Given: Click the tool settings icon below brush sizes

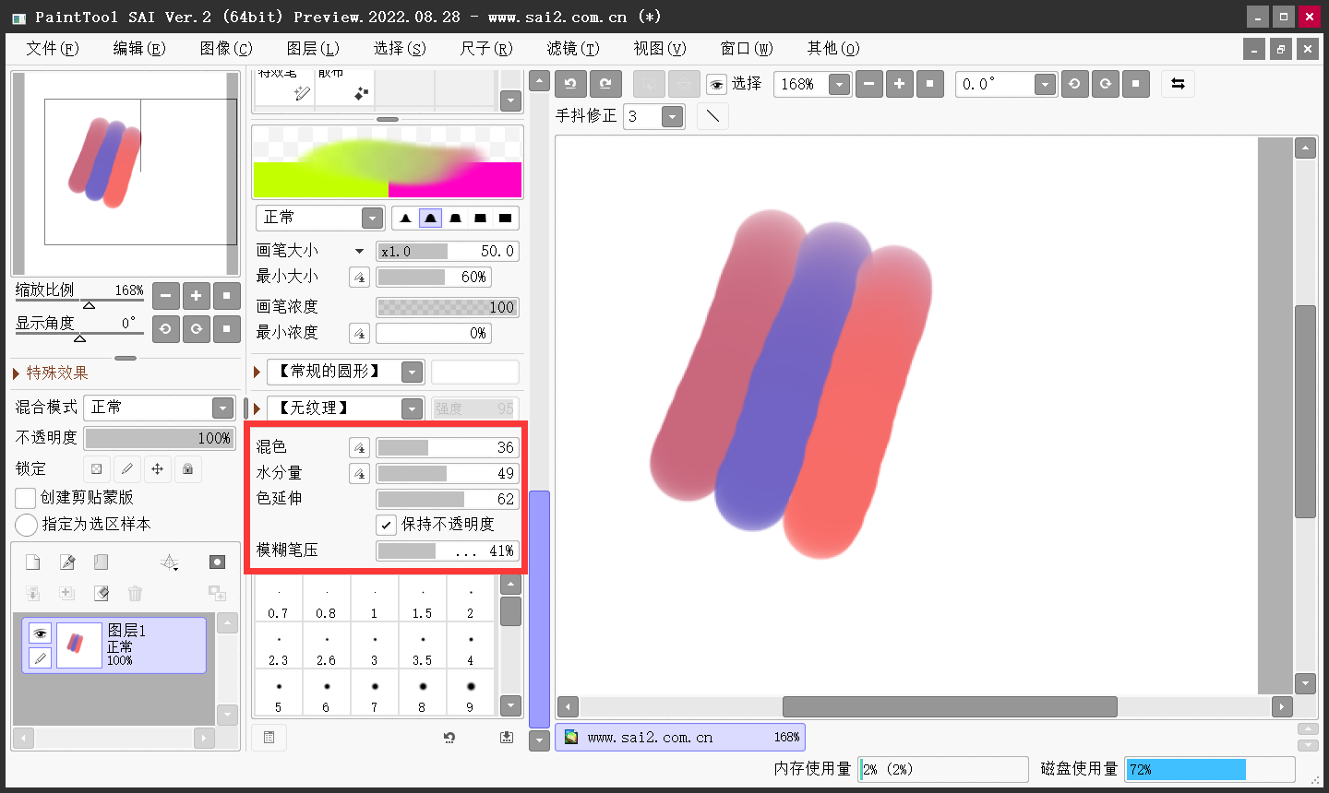Looking at the screenshot, I should (x=269, y=738).
